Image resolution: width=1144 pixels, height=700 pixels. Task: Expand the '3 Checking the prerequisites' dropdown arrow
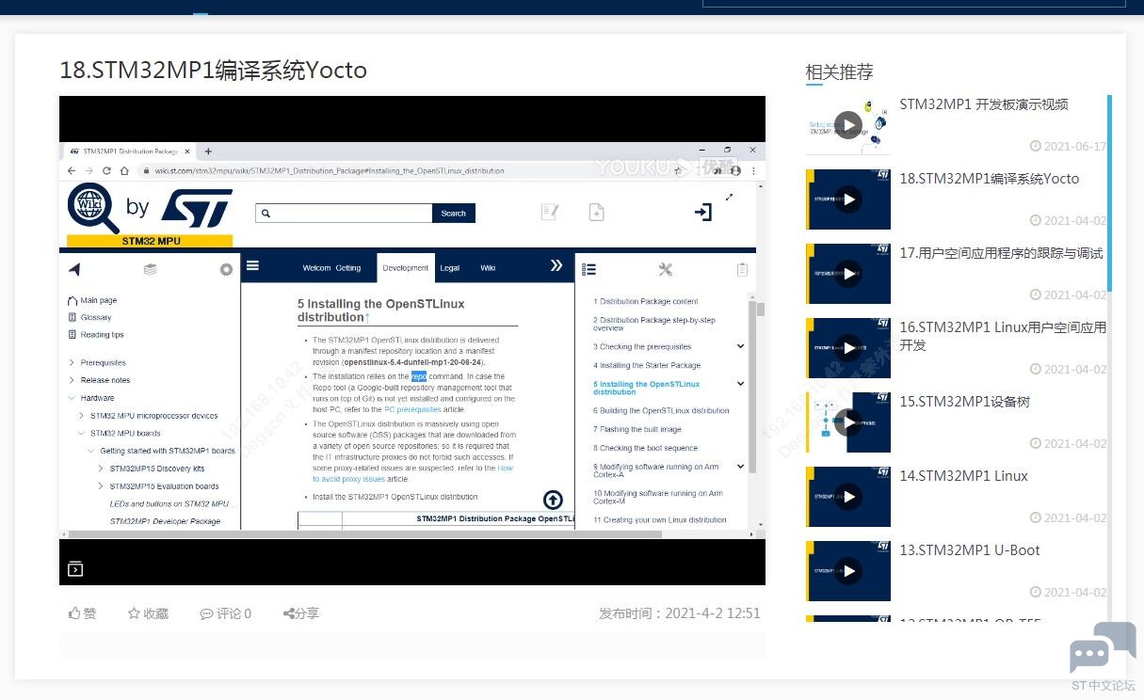point(740,346)
